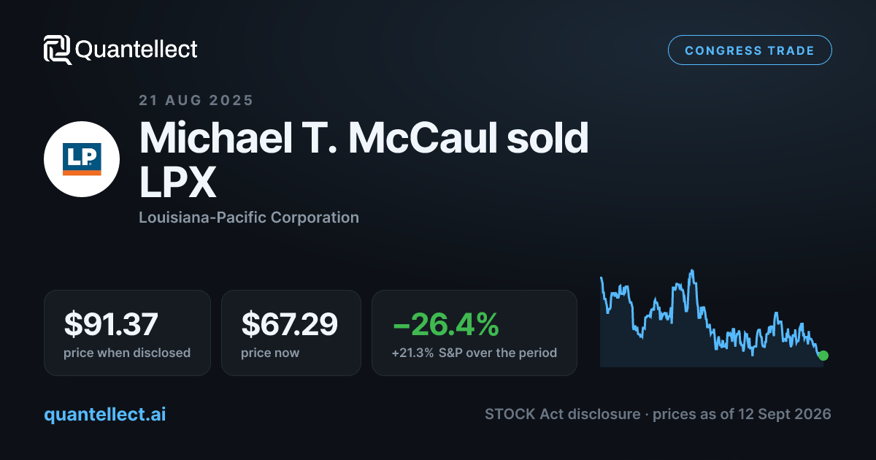This screenshot has width=876, height=460.
Task: Select the $91.37 price when disclosed card
Action: [x=127, y=333]
